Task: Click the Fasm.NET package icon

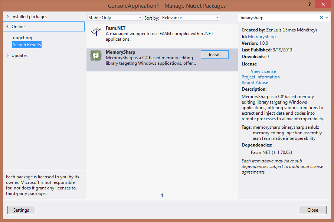Action: coord(96,31)
